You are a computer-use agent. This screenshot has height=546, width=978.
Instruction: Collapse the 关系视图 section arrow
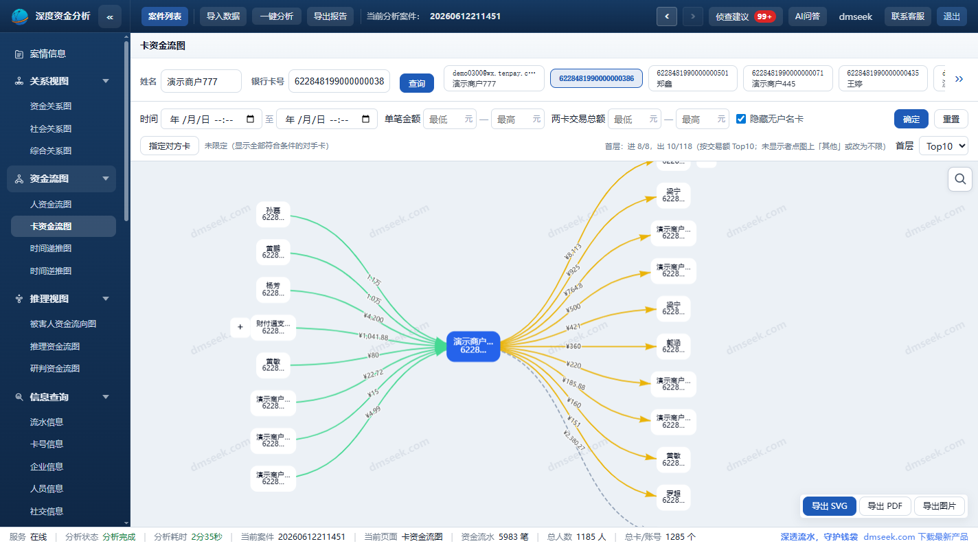tap(106, 81)
